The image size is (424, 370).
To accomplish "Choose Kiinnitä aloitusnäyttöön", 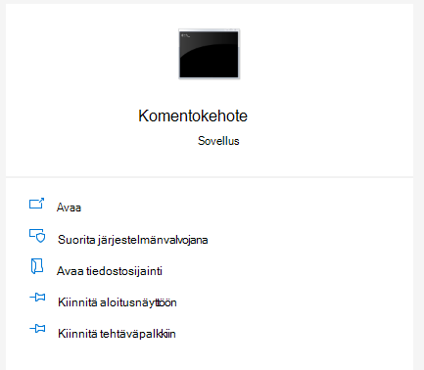I will 118,302.
